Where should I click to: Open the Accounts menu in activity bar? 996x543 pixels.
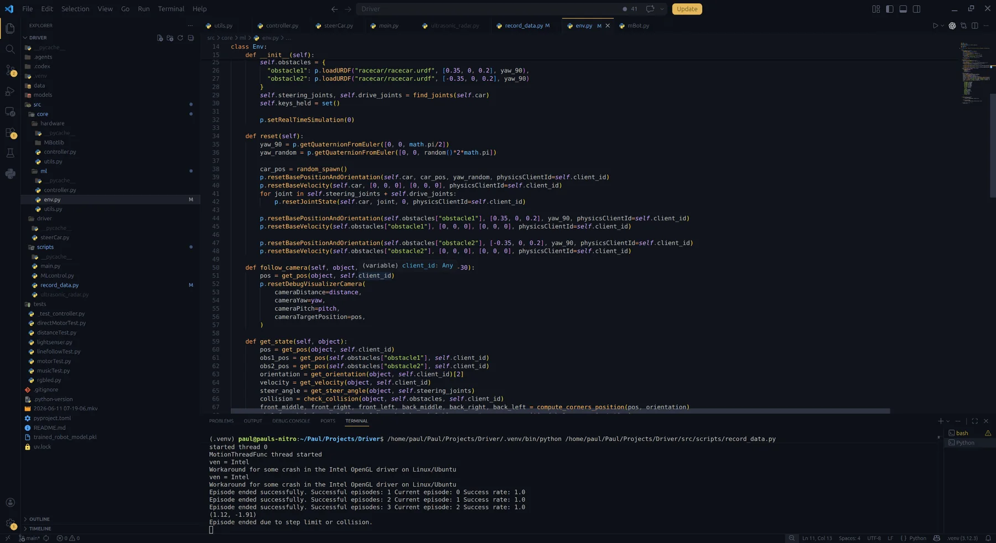(10, 502)
